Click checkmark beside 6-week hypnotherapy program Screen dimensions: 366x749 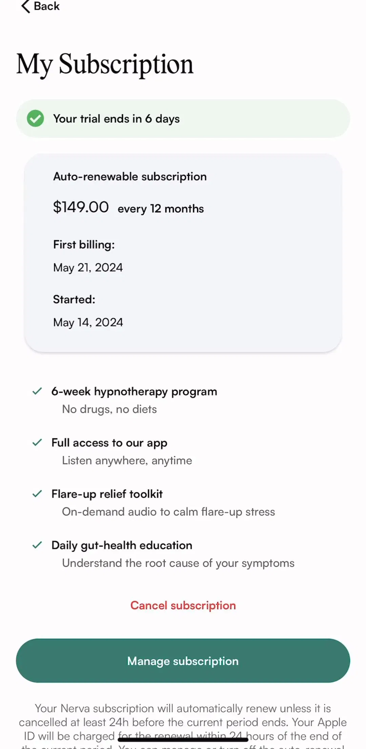[37, 391]
